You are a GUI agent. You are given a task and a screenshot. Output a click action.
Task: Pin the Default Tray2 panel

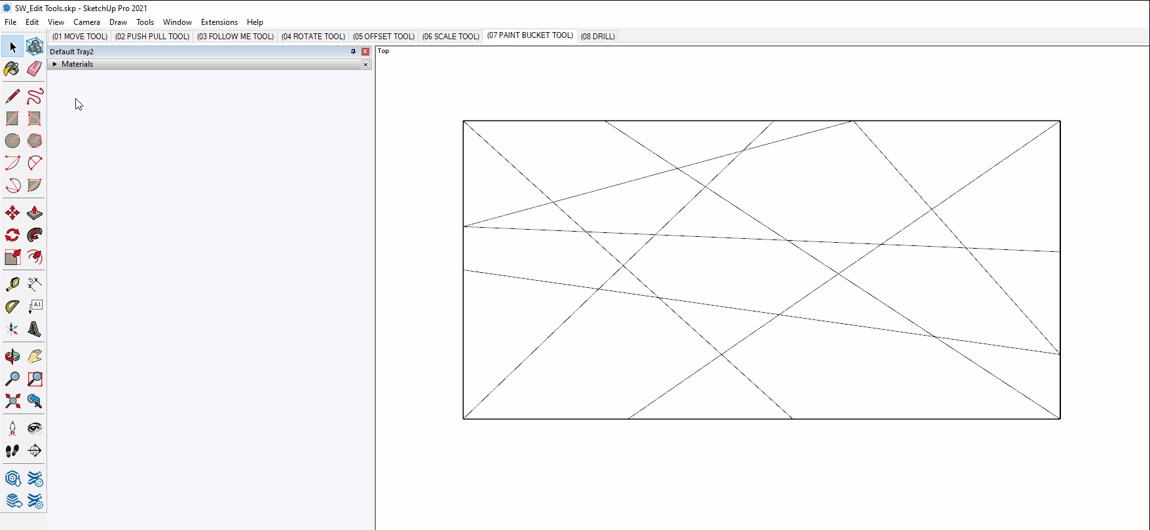tap(353, 52)
